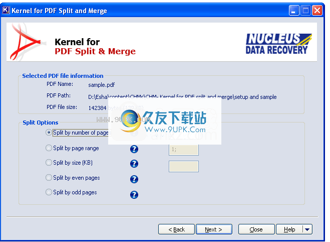Click the PDF Name: label
Image resolution: width=330 pixels, height=242 pixels.
click(60, 84)
